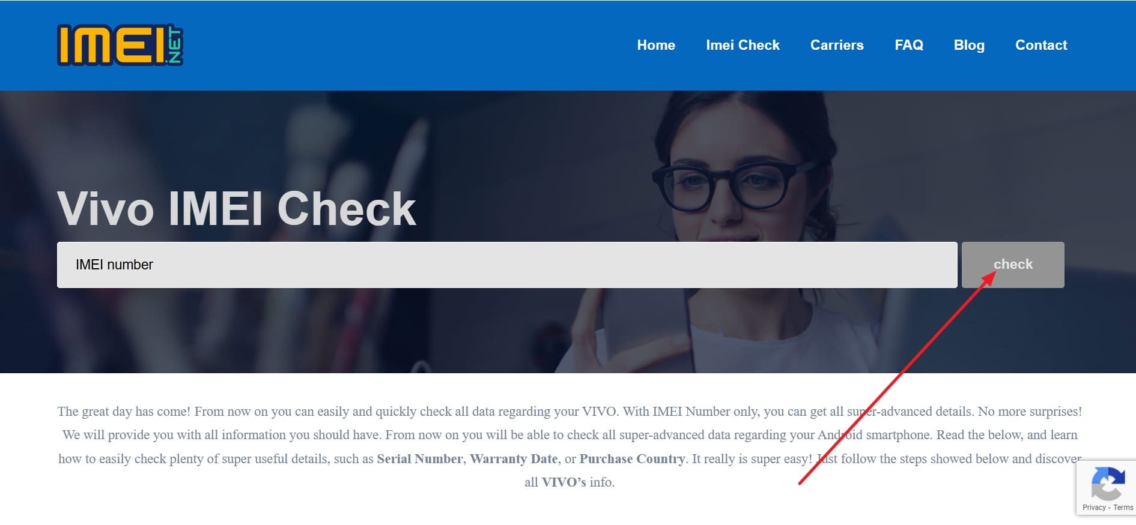Open the reCAPTCHA Terms link
1136x525 pixels.
point(1123,508)
